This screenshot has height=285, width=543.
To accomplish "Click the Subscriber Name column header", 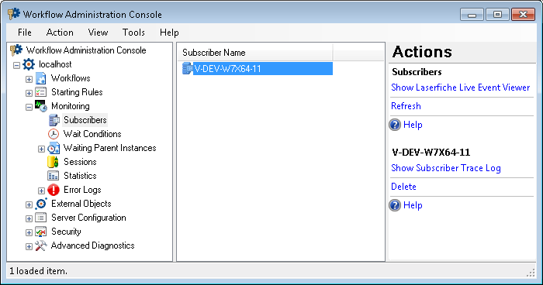I will point(256,53).
